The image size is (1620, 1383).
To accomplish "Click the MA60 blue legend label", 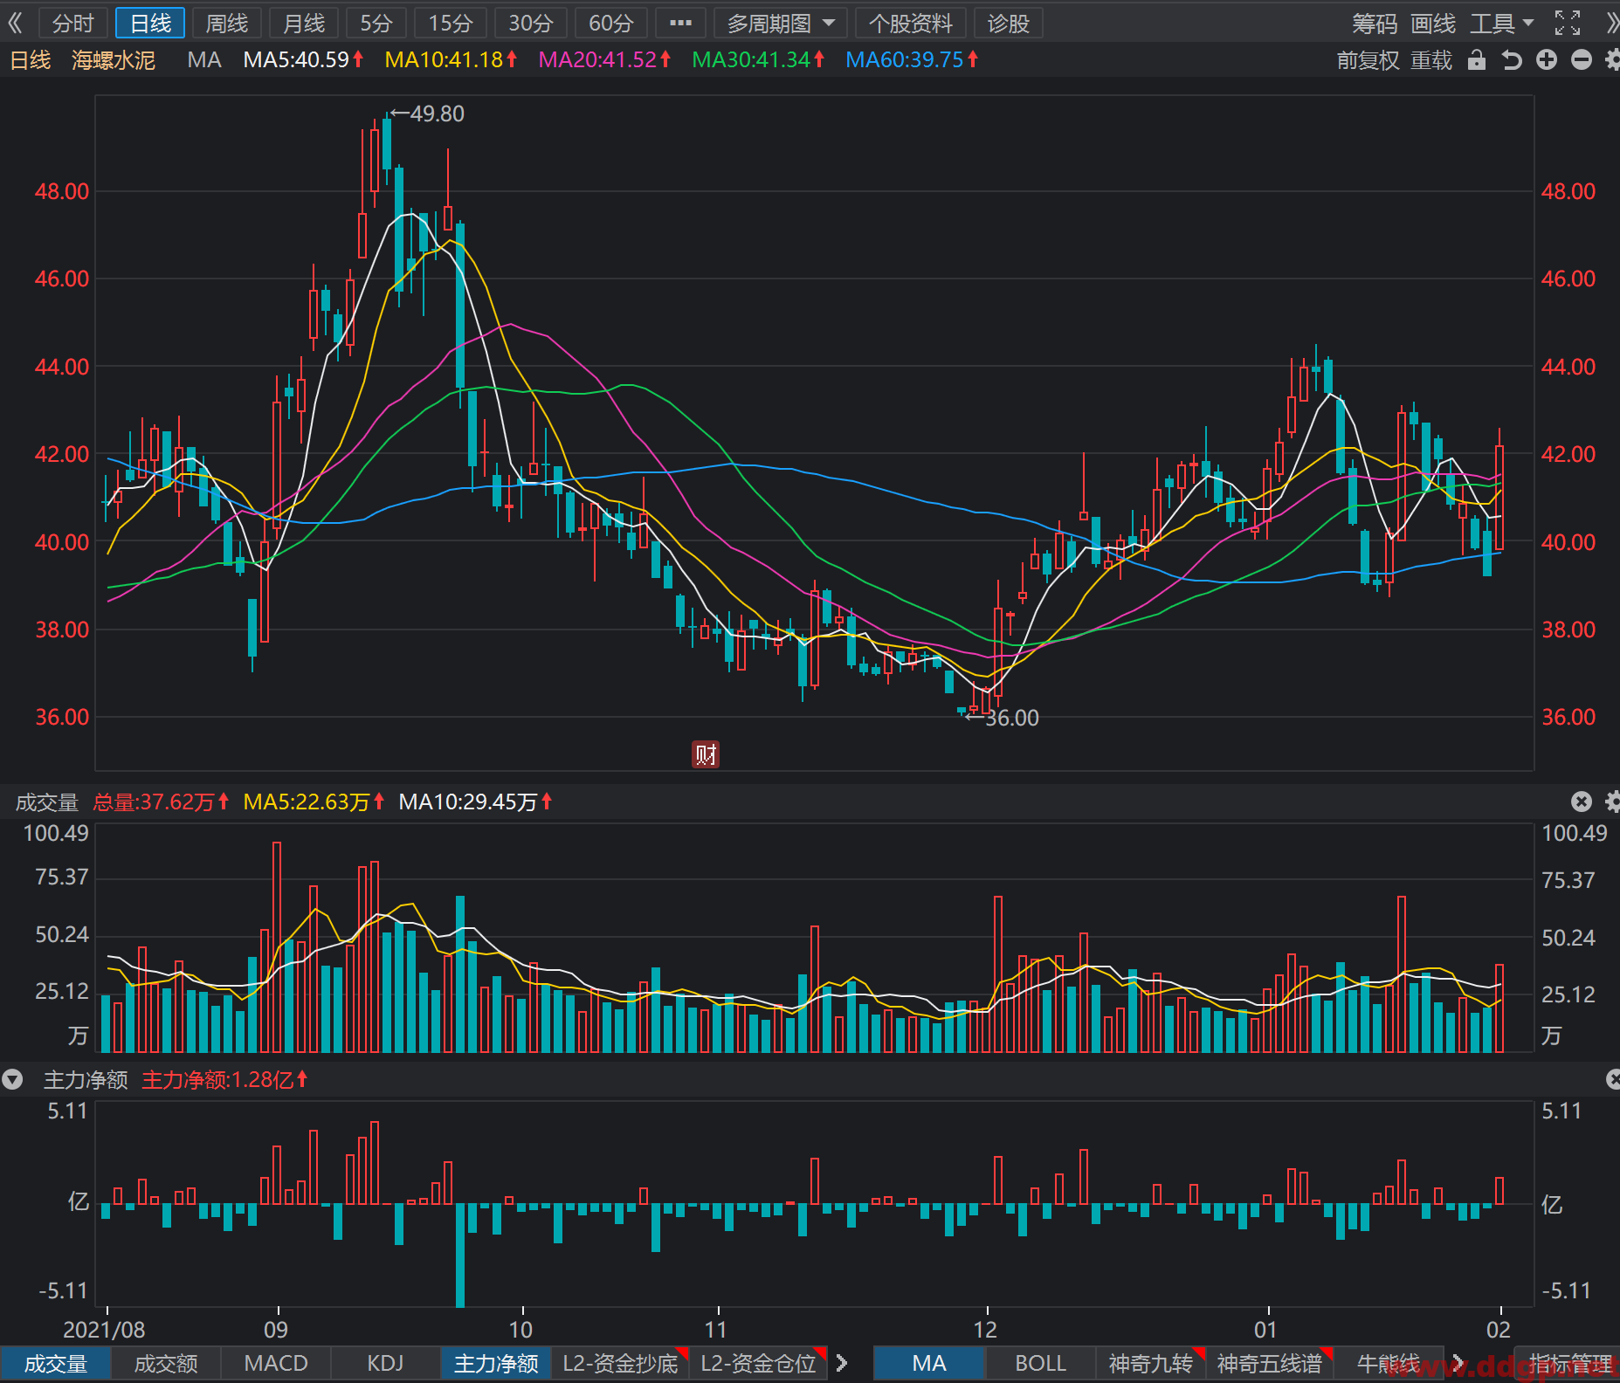I will coord(912,60).
